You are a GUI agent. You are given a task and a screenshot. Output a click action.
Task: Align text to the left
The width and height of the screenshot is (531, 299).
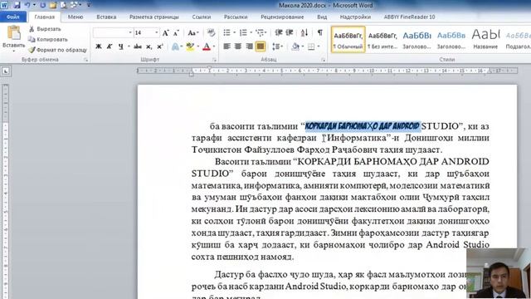227,47
